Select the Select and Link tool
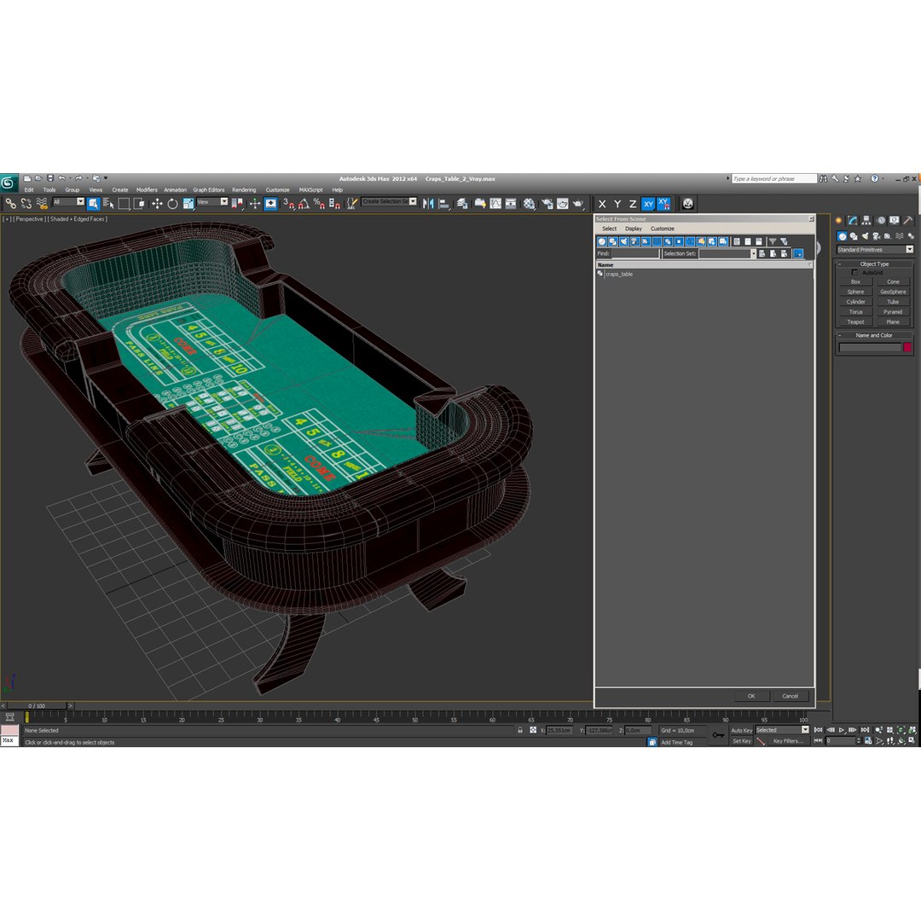 [10, 204]
